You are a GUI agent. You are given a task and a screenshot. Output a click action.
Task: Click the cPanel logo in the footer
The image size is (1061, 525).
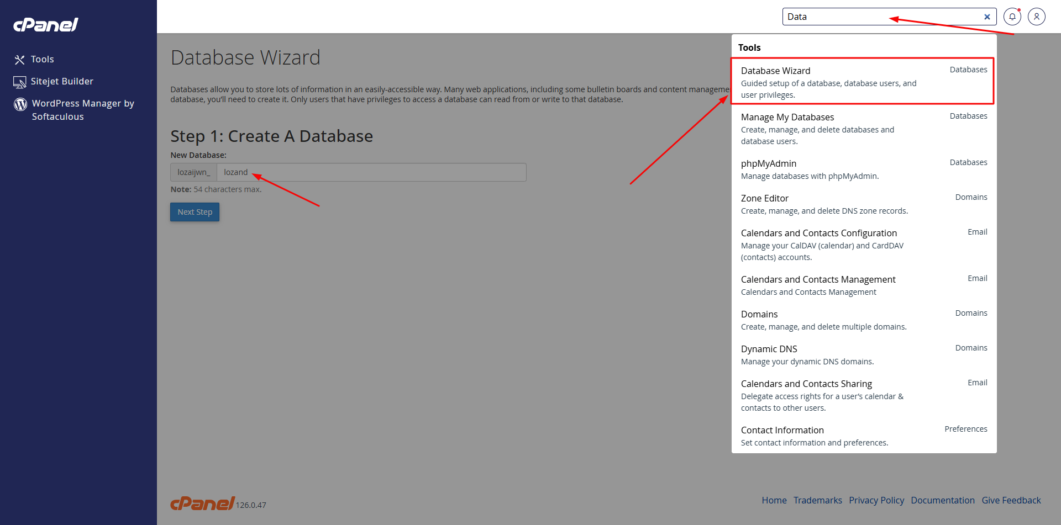(201, 503)
